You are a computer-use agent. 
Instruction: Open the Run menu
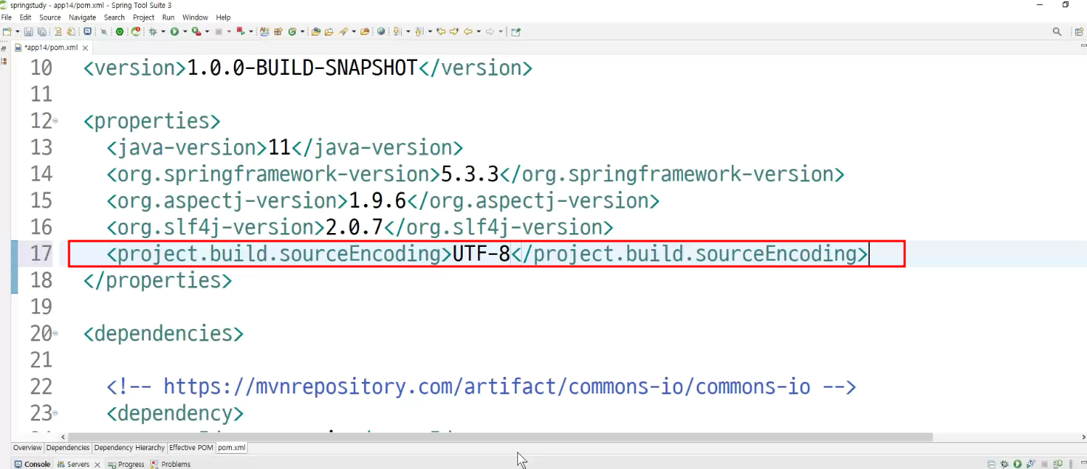pyautogui.click(x=169, y=17)
